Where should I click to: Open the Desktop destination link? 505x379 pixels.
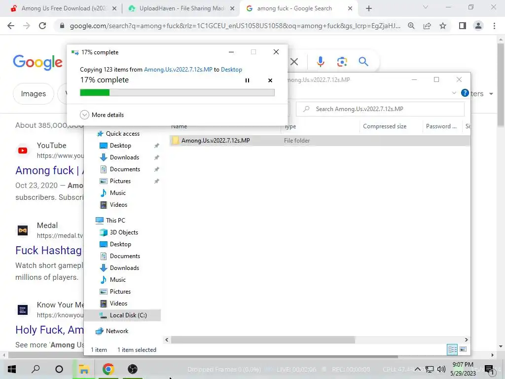231,70
